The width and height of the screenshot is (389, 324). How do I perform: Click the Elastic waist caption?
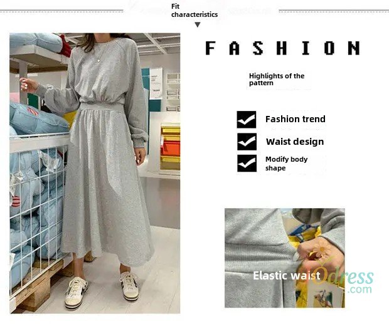point(287,276)
